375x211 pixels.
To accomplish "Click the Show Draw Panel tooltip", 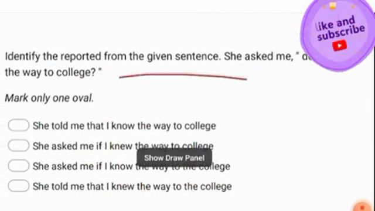I will 175,158.
